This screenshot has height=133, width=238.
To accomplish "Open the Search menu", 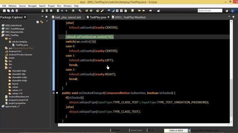I will pyautogui.click(x=42, y=6).
